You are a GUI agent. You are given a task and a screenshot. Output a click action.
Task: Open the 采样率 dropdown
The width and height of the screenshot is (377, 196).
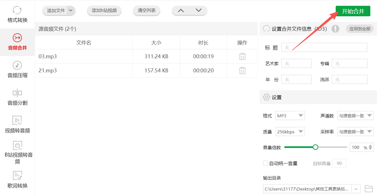[355, 132]
